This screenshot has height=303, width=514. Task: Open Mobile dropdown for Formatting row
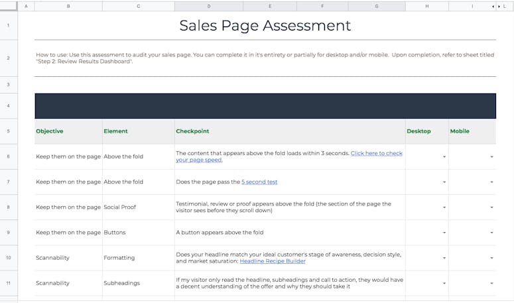(x=491, y=258)
